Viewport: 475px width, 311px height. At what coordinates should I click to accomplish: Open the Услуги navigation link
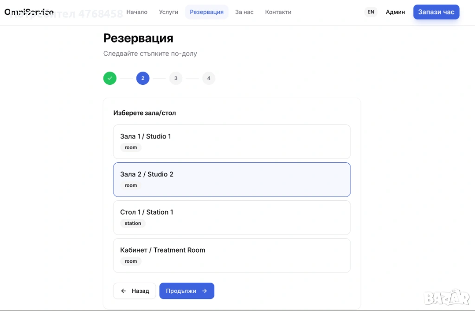click(168, 12)
